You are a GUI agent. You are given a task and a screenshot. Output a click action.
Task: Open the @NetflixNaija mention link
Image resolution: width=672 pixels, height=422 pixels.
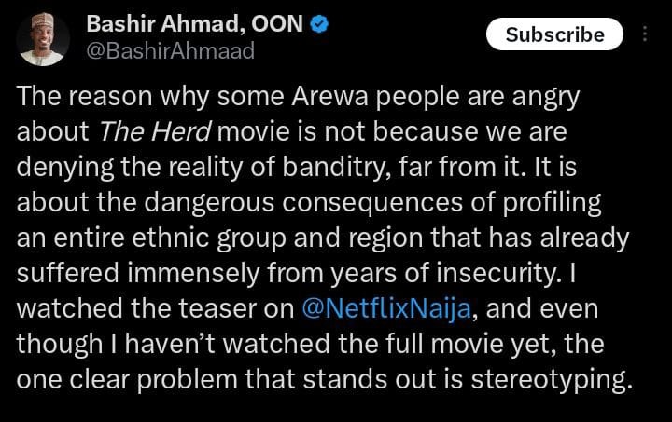(x=386, y=308)
